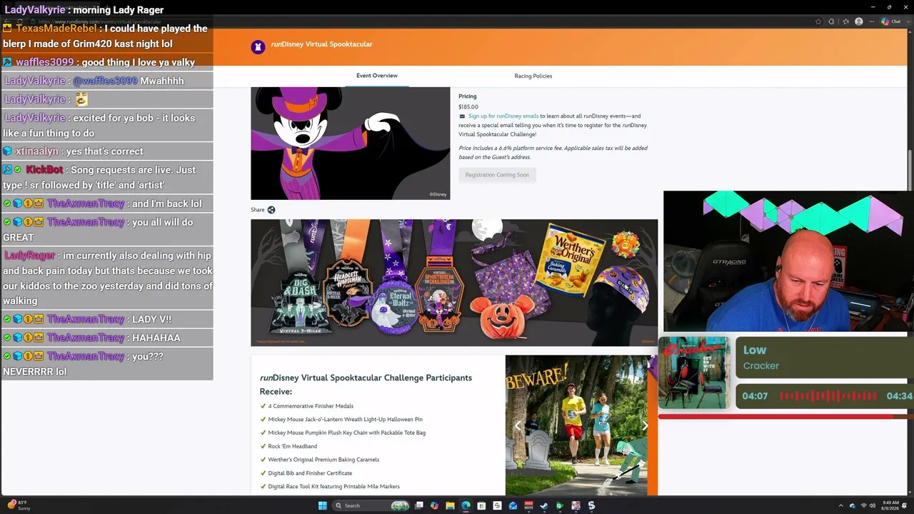Image resolution: width=914 pixels, height=514 pixels.
Task: Click the Share icon
Action: tap(271, 210)
